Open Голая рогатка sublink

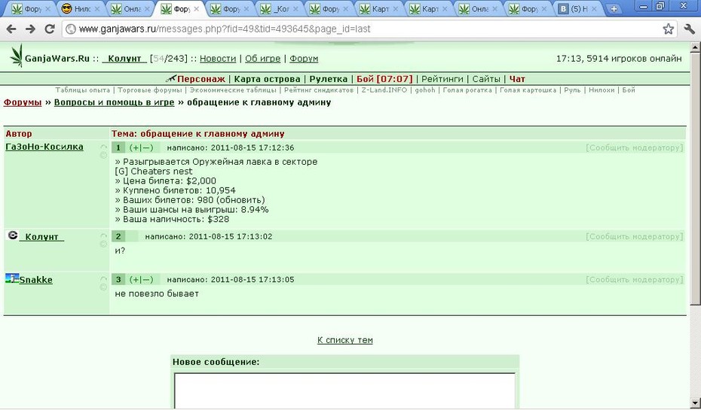pyautogui.click(x=467, y=90)
